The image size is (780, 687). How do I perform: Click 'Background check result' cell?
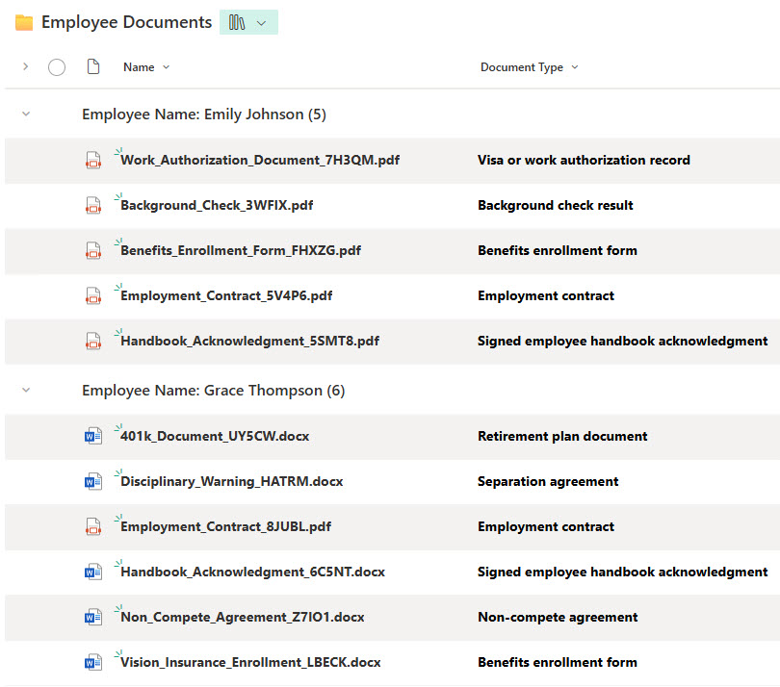coord(556,205)
